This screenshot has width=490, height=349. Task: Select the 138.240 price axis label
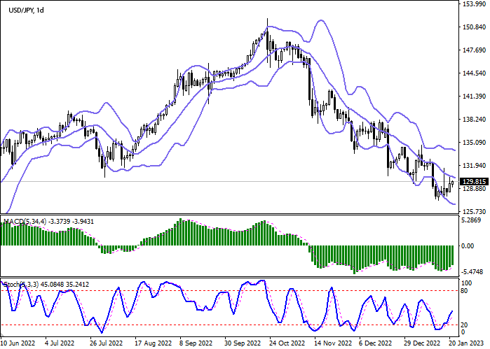(475, 120)
